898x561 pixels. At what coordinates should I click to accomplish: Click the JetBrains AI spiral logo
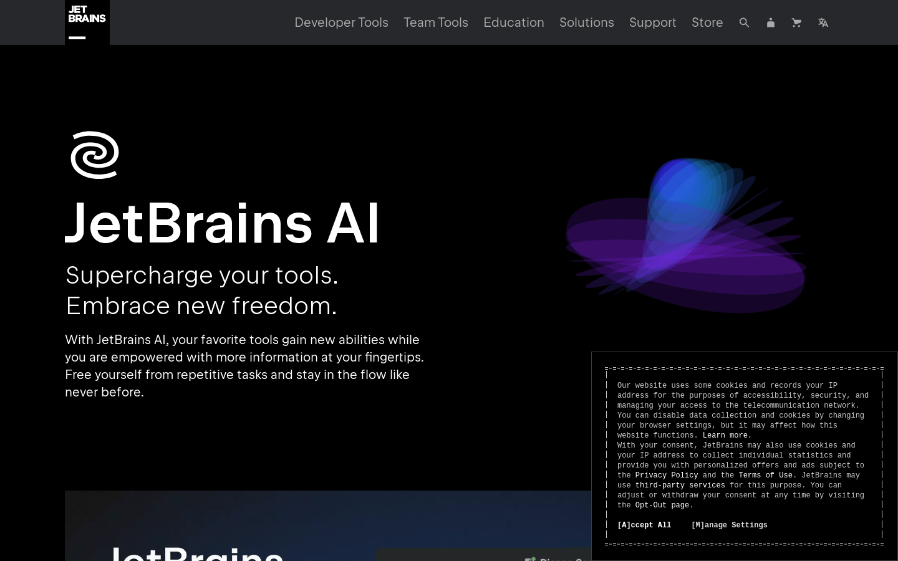tap(95, 155)
